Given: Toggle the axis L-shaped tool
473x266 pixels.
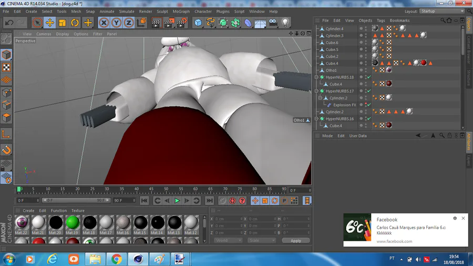Looking at the screenshot, I should click(6, 134).
